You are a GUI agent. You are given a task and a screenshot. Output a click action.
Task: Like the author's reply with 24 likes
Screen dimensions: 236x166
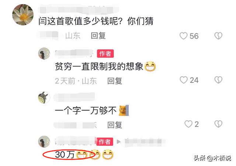pos(184,80)
